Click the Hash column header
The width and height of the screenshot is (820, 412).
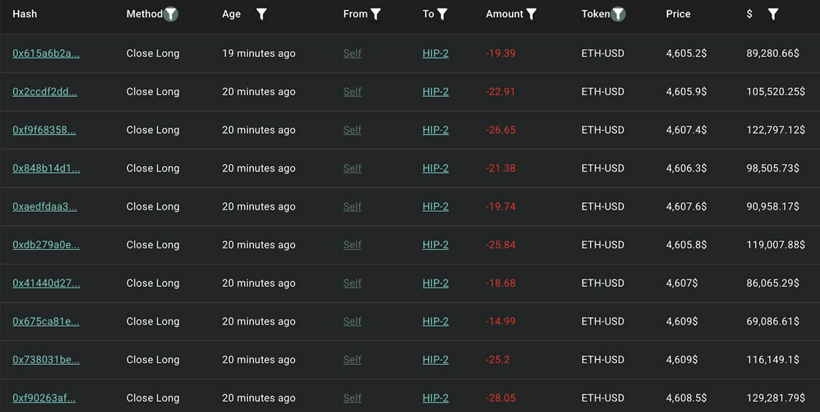click(x=25, y=14)
